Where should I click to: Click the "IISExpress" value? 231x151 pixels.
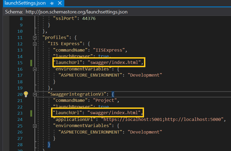109,50
